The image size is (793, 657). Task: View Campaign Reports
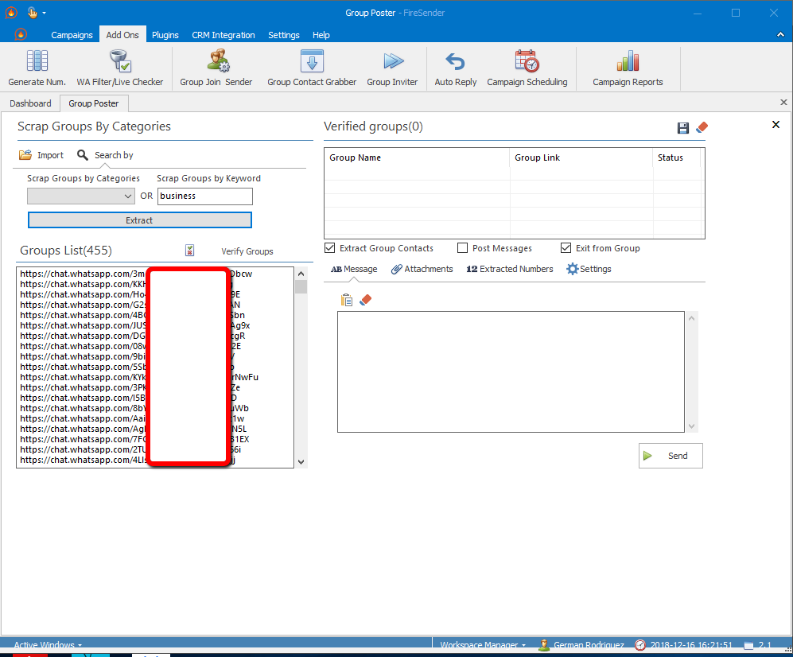tap(628, 68)
